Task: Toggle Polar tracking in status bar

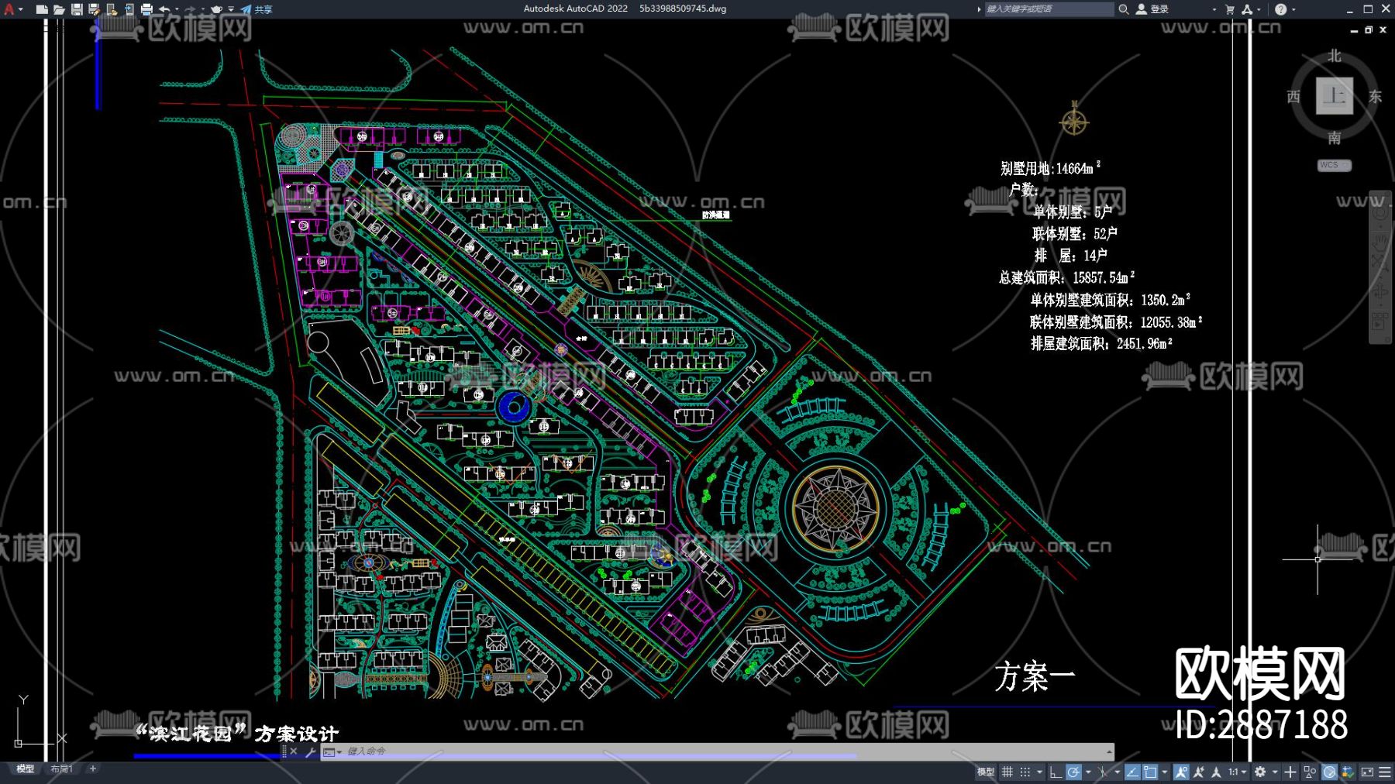Action: [1073, 772]
